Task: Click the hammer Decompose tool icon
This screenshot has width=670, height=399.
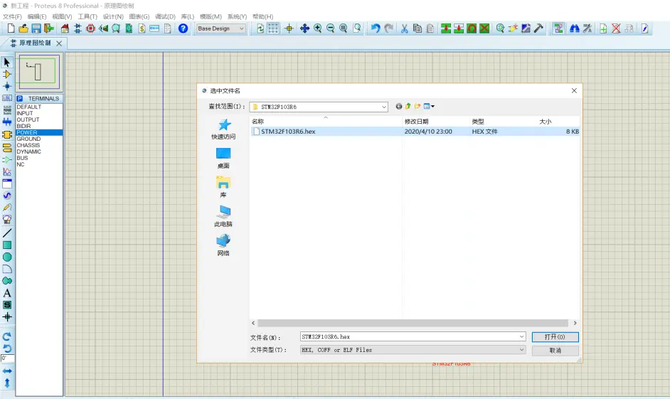Action: (538, 28)
